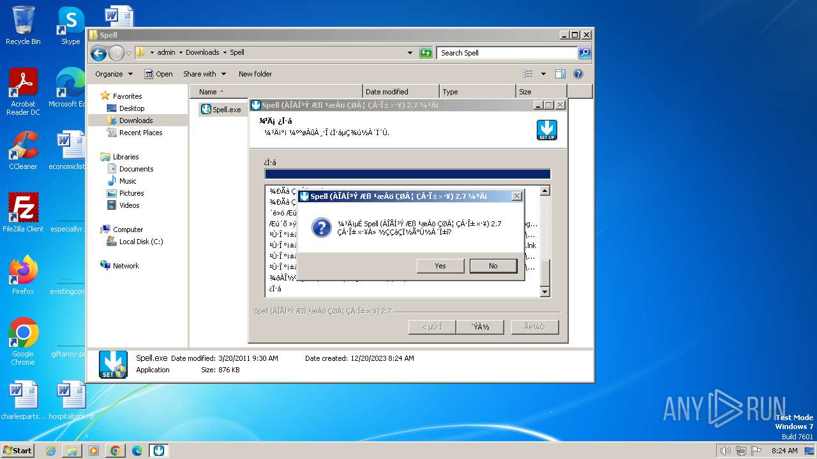The width and height of the screenshot is (817, 459).
Task: Click the media player taskbar icon
Action: pyautogui.click(x=94, y=451)
